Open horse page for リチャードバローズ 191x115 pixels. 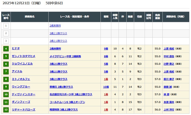(x=24, y=109)
